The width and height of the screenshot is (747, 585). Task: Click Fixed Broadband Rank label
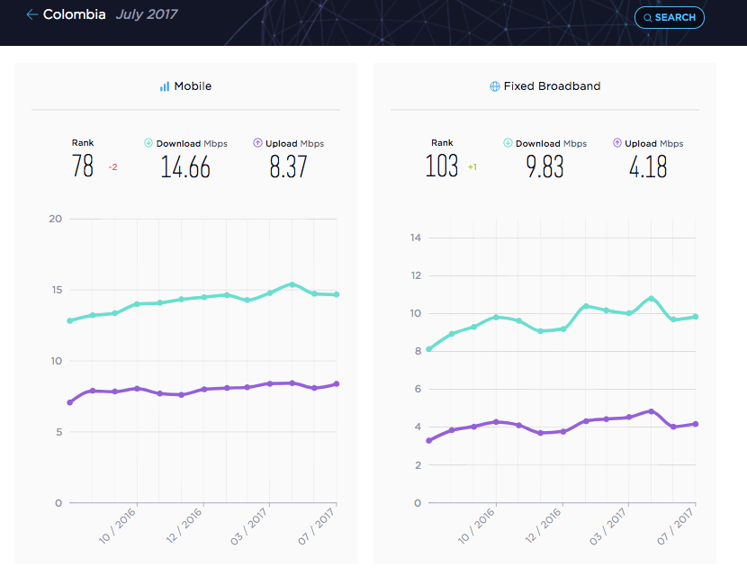[x=442, y=143]
